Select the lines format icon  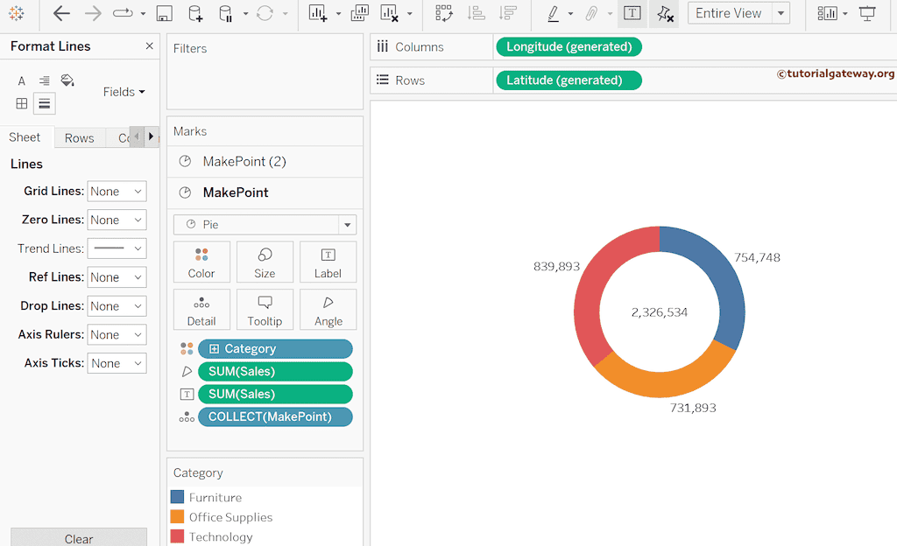tap(44, 103)
